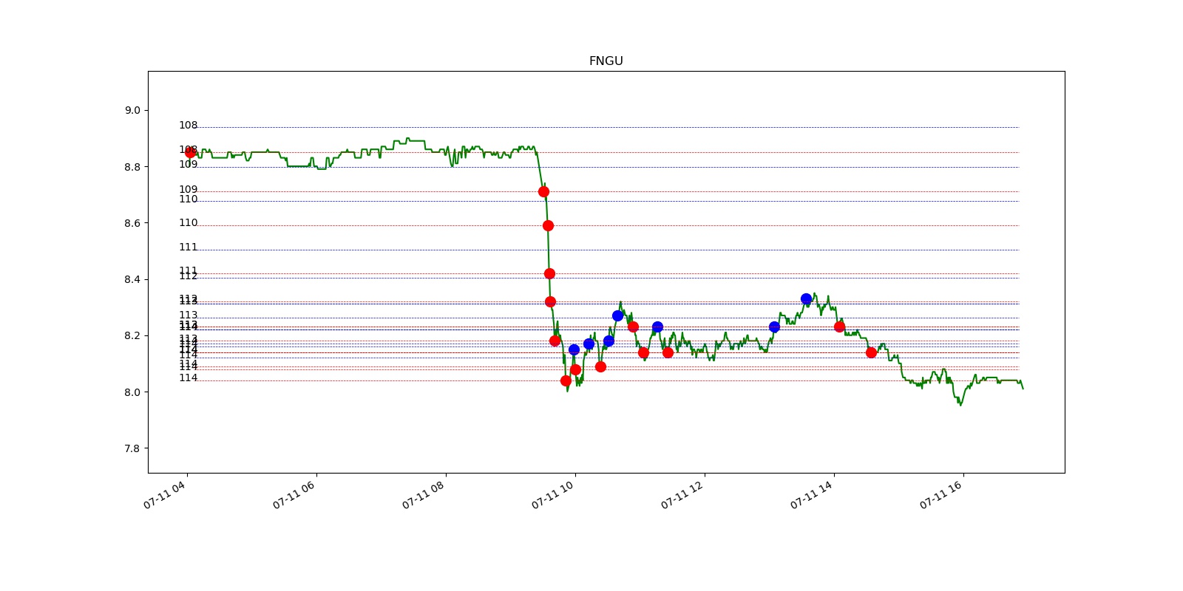This screenshot has width=1183, height=591.
Task: Select the 8.6 y-axis tick label
Action: click(132, 223)
